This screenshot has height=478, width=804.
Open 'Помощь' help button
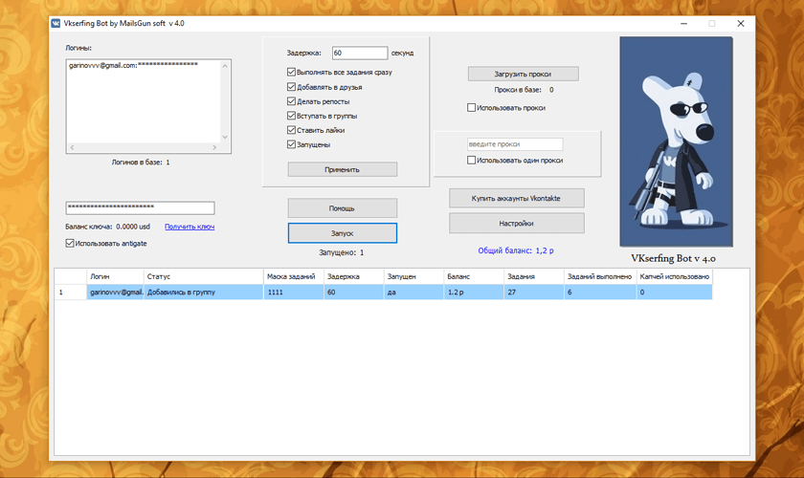342,208
